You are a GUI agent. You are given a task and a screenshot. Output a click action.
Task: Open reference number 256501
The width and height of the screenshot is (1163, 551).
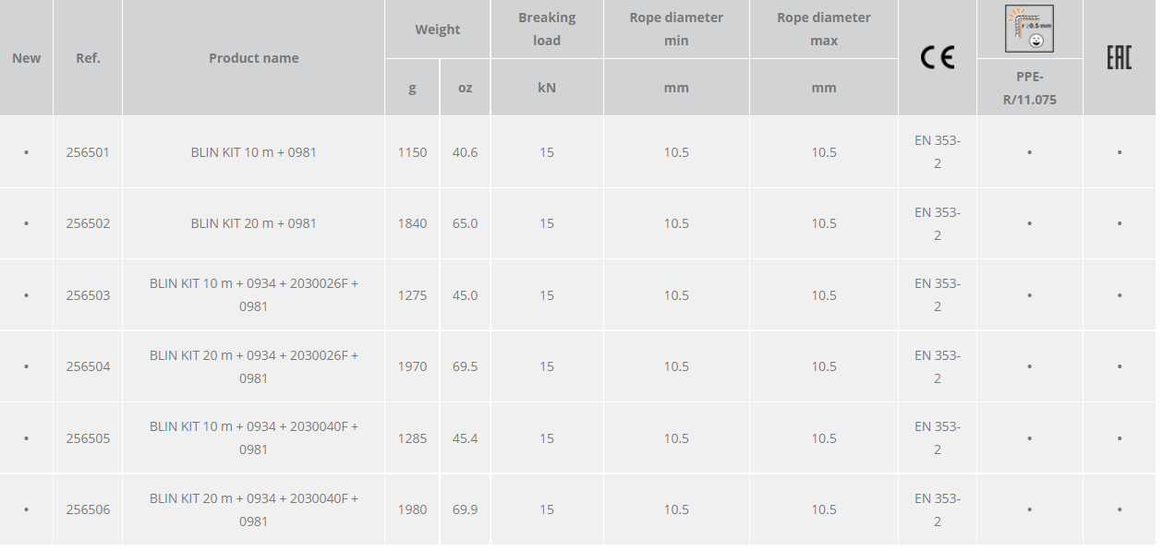[x=88, y=152]
